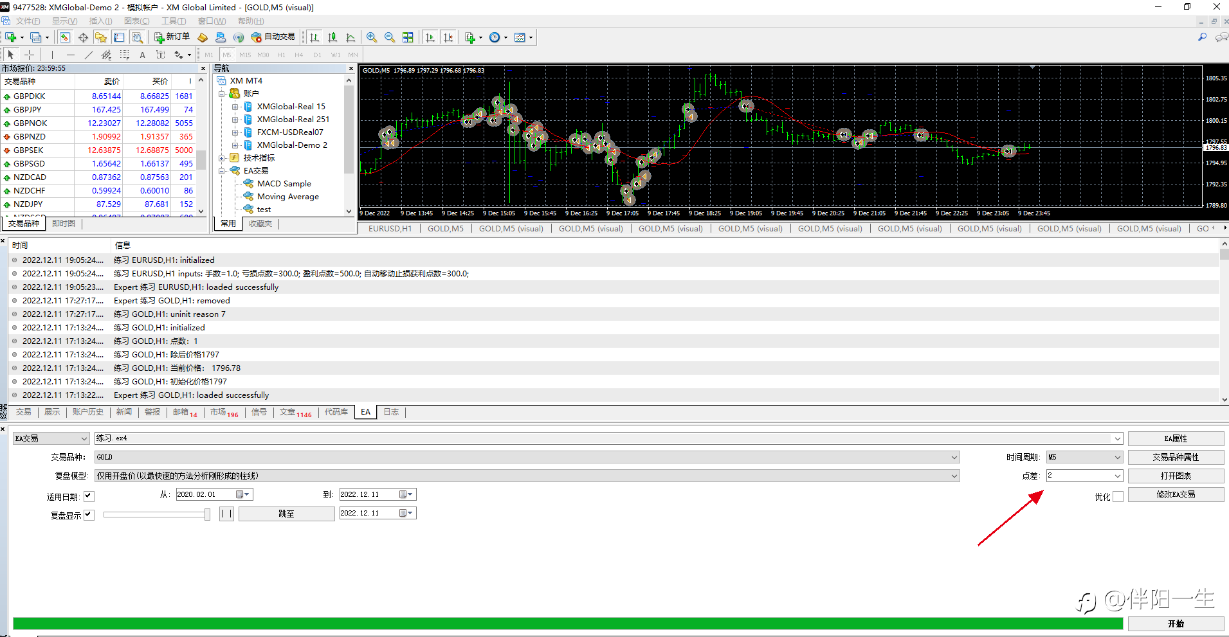
Task: Open new chart toolbar icon
Action: (x=11, y=37)
